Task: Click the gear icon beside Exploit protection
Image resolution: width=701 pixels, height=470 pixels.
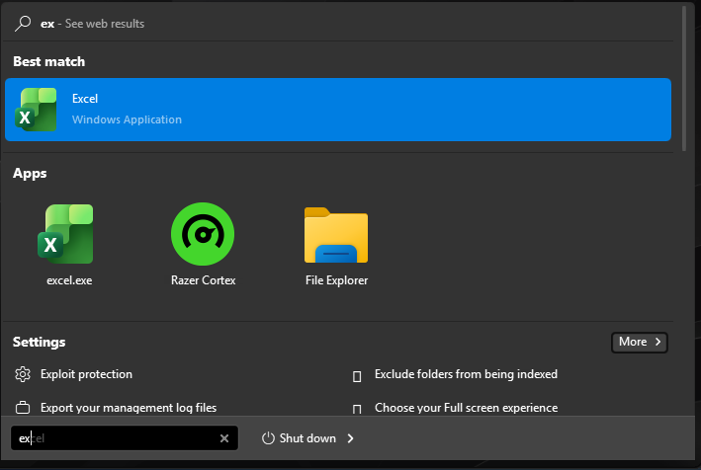Action: [23, 374]
